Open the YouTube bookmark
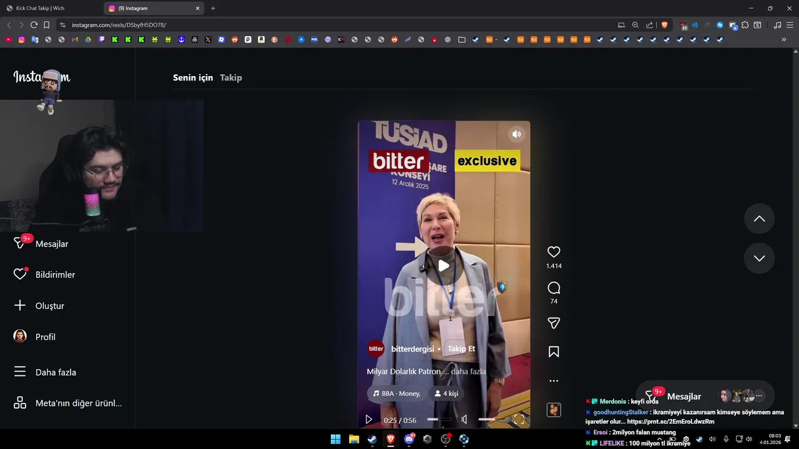The image size is (799, 449). click(x=8, y=39)
